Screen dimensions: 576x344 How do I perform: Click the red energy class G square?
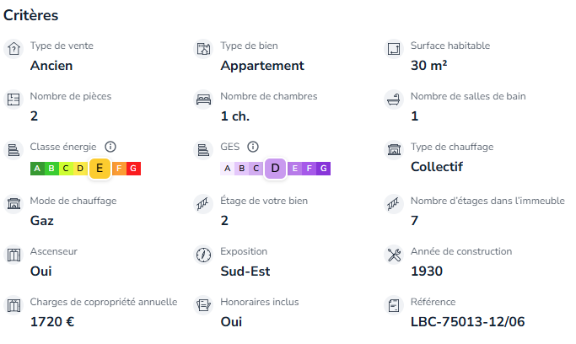(135, 169)
